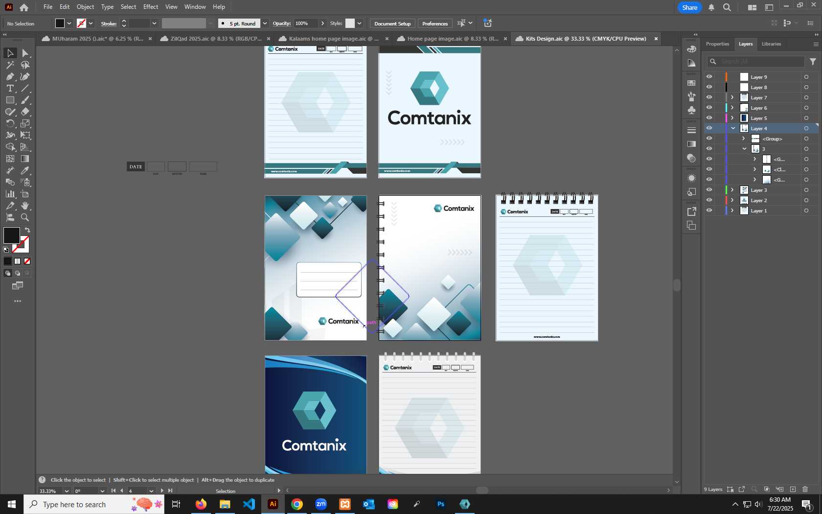Select the Hand tool
The height and width of the screenshot is (514, 822).
[x=25, y=206]
